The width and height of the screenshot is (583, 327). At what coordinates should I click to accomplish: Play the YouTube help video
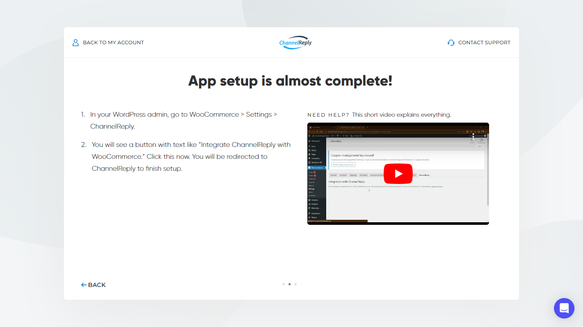[x=398, y=174]
